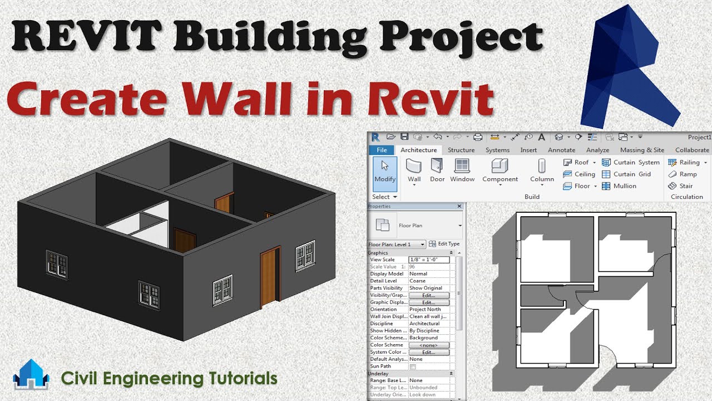Click Edit button for Graphic Display Options
The width and height of the screenshot is (712, 401).
coord(429,302)
